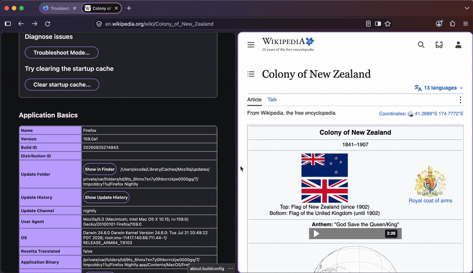Switch to the Talk tab
The image size is (473, 273).
pos(272,100)
